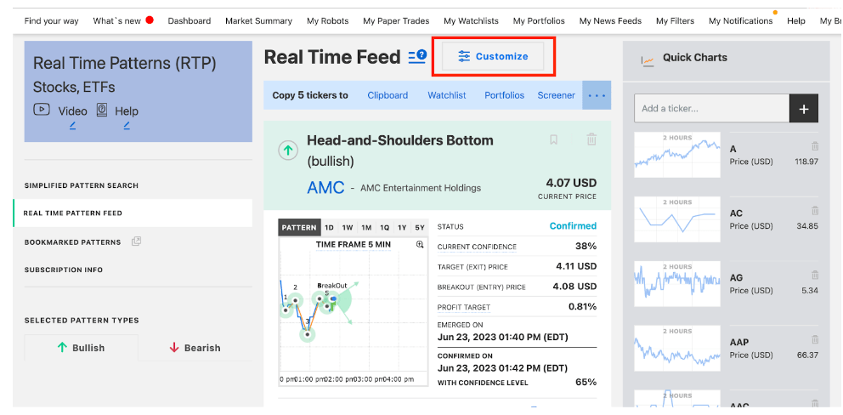Screen dimensions: 843x415
Task: Click the Real Time Feed help icon
Action: pos(417,56)
